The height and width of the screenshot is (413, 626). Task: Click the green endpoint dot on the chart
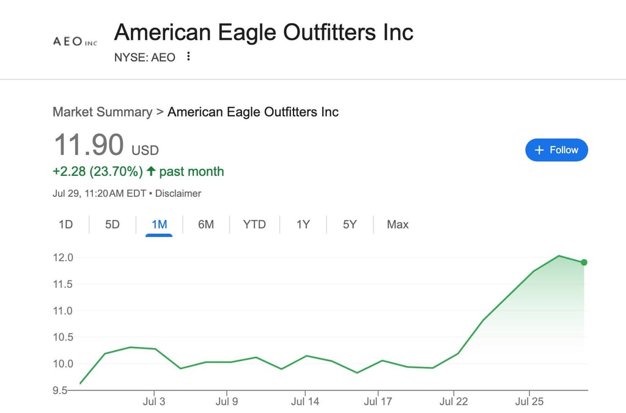(584, 262)
